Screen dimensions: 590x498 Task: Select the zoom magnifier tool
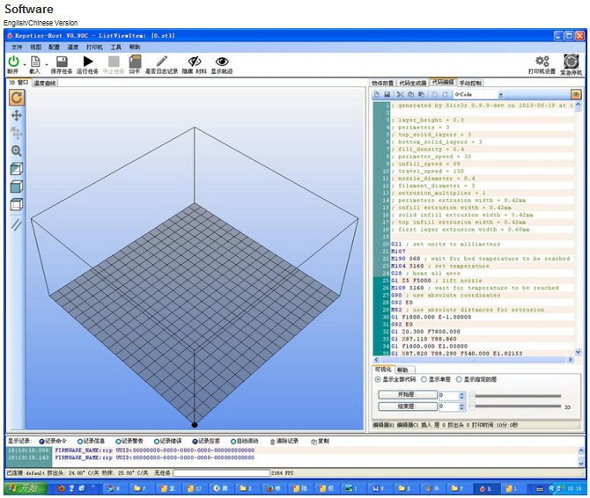click(x=16, y=151)
